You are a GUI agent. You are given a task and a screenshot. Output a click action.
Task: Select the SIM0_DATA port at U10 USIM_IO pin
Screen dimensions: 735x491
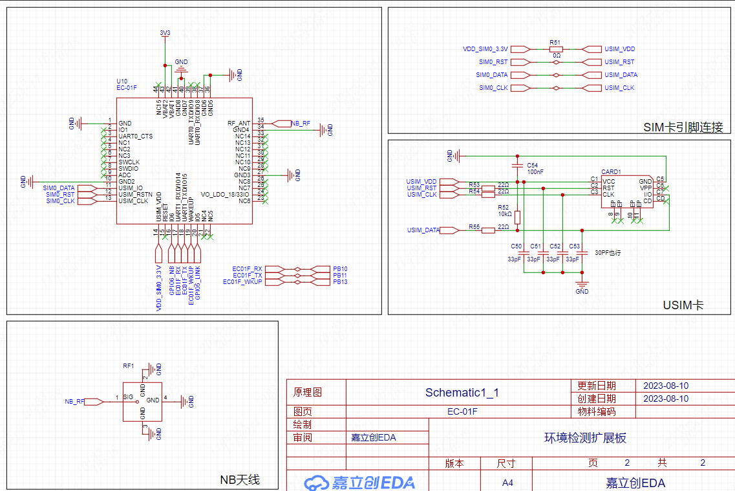(87, 188)
